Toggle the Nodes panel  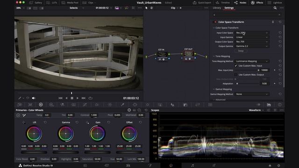pos(240,3)
